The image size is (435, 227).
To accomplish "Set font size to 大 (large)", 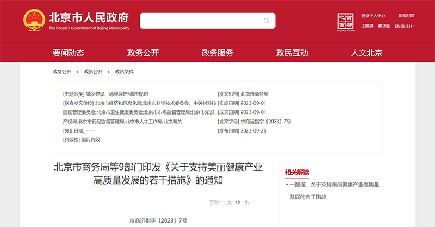I will pos(229,202).
